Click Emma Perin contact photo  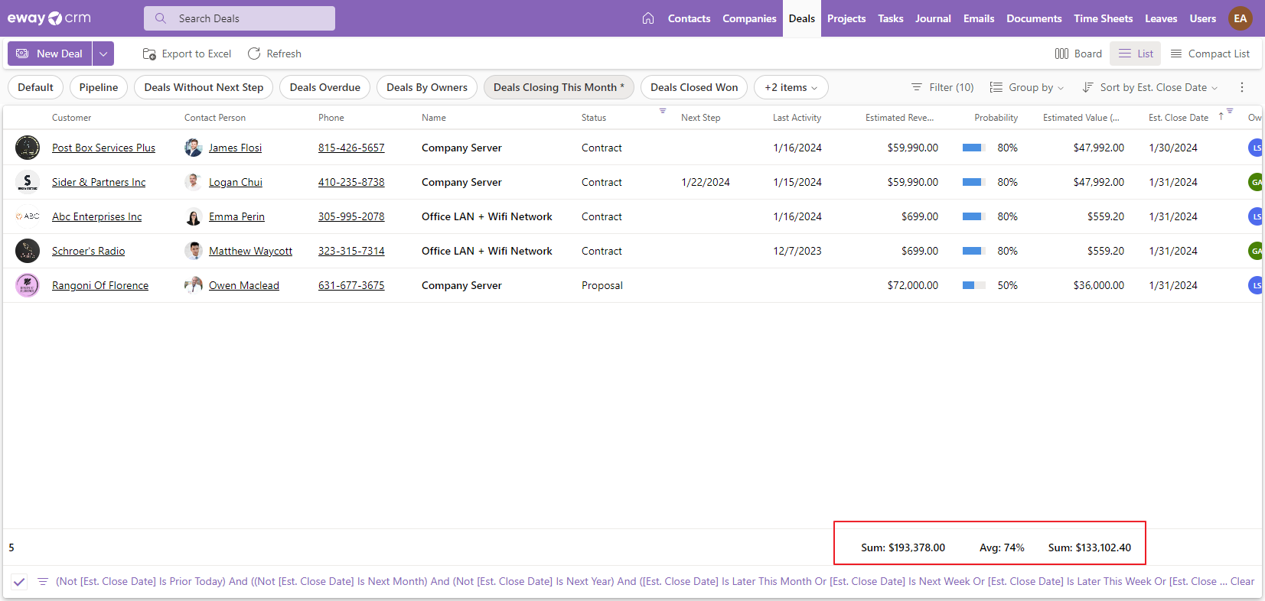point(194,216)
